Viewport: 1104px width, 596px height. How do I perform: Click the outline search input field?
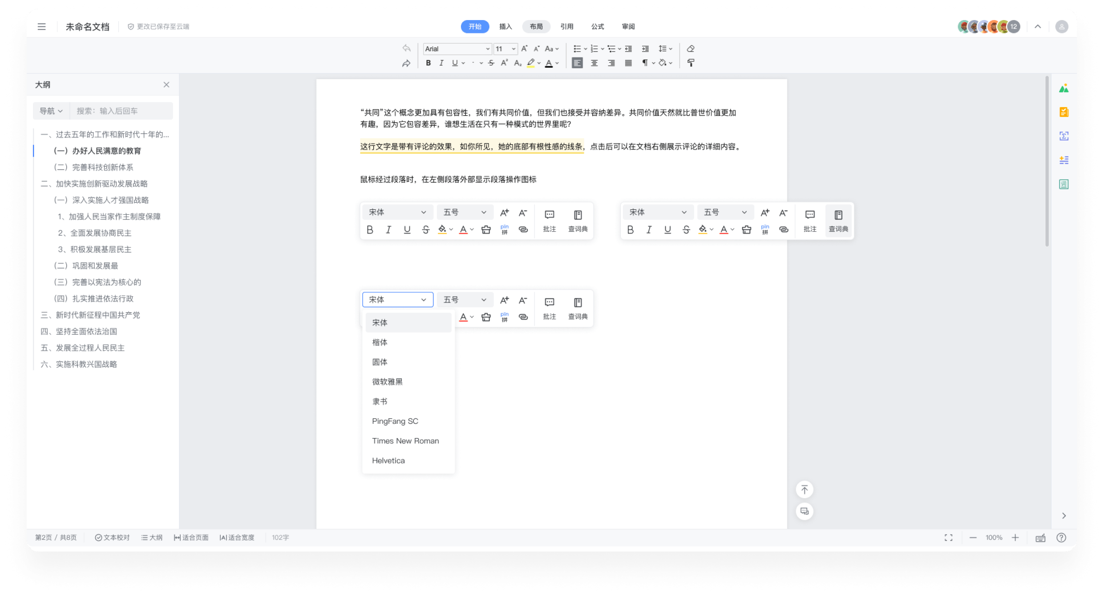click(x=121, y=111)
